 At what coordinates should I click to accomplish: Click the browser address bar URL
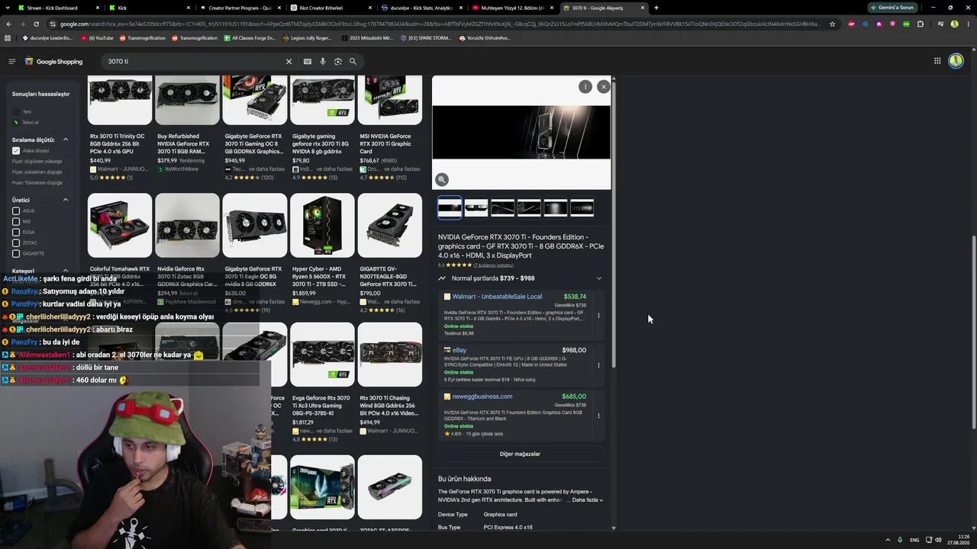click(439, 24)
